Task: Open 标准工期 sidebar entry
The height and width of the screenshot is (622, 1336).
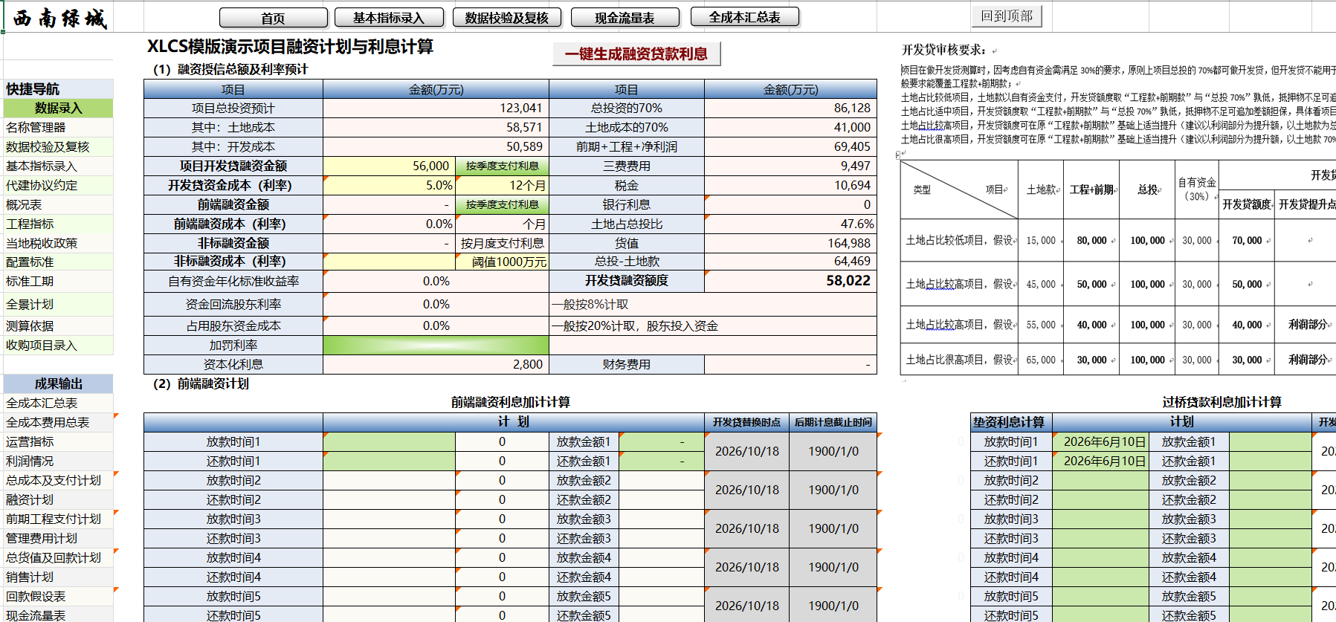Action: (58, 281)
